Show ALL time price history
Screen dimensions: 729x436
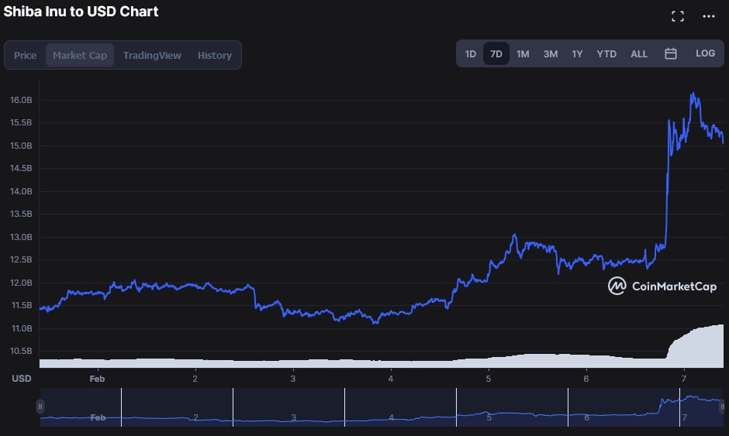pyautogui.click(x=639, y=53)
